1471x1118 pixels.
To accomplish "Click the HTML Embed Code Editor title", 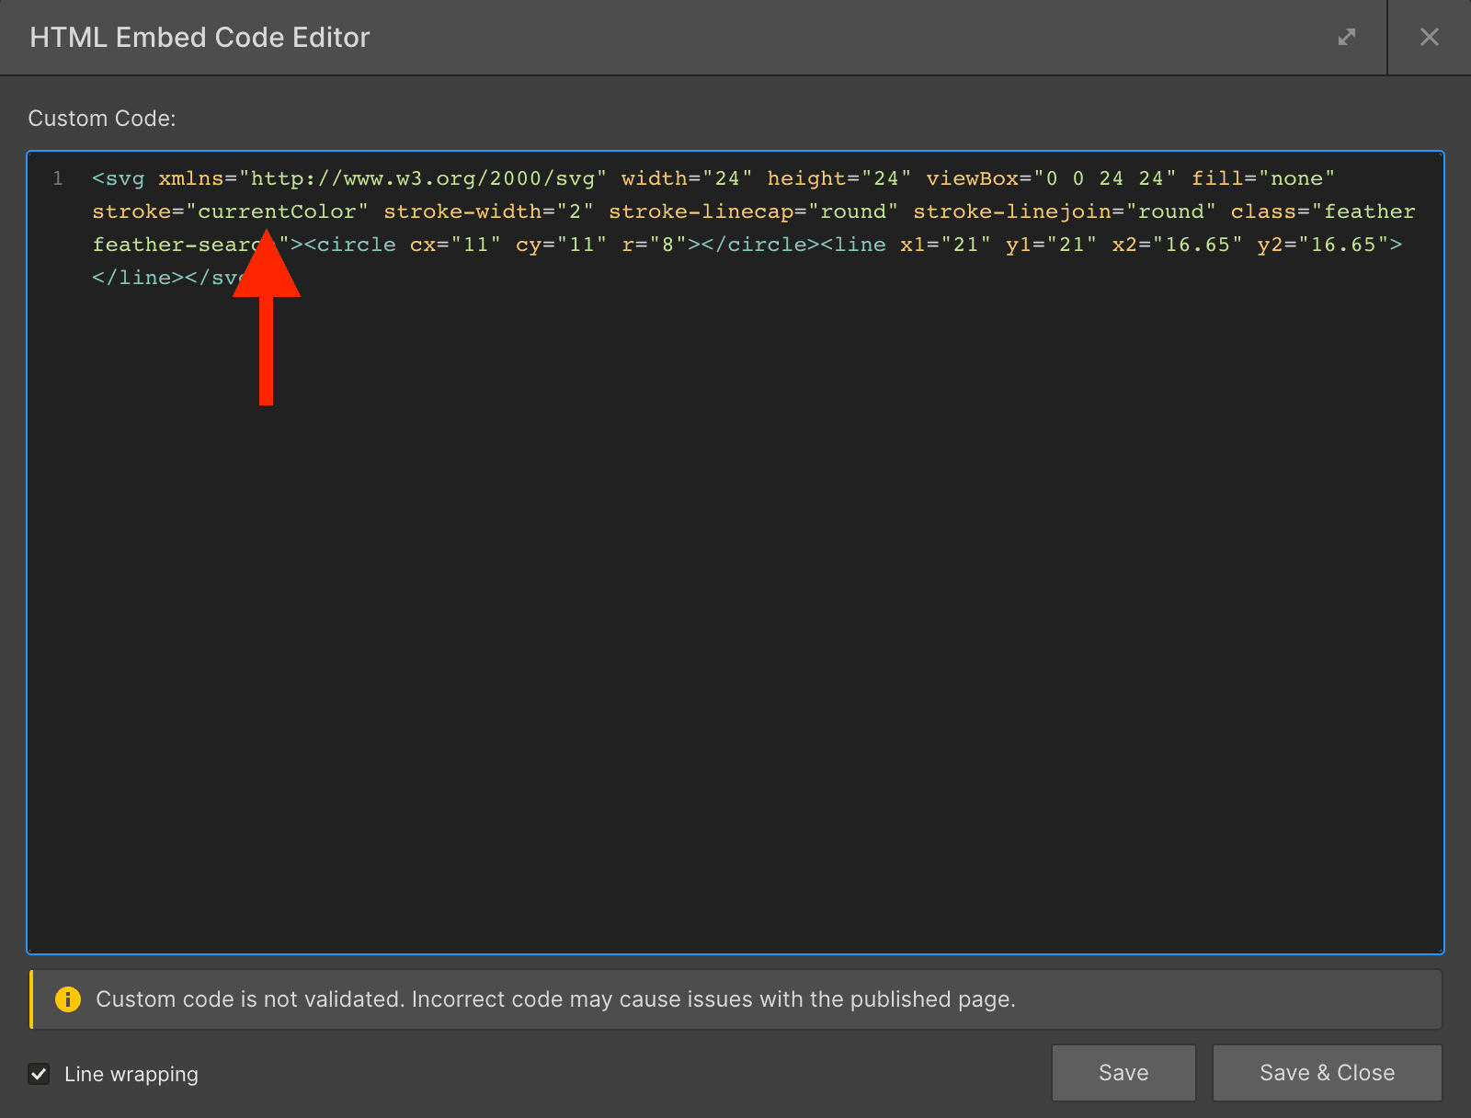I will coord(200,37).
